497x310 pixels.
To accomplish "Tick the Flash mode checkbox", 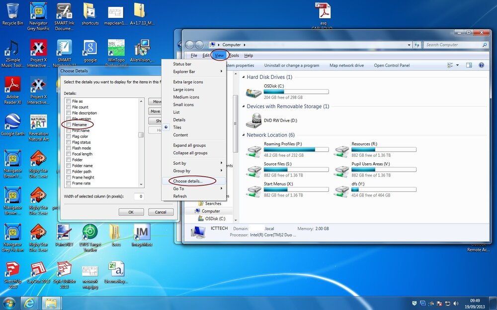I will tap(68, 148).
